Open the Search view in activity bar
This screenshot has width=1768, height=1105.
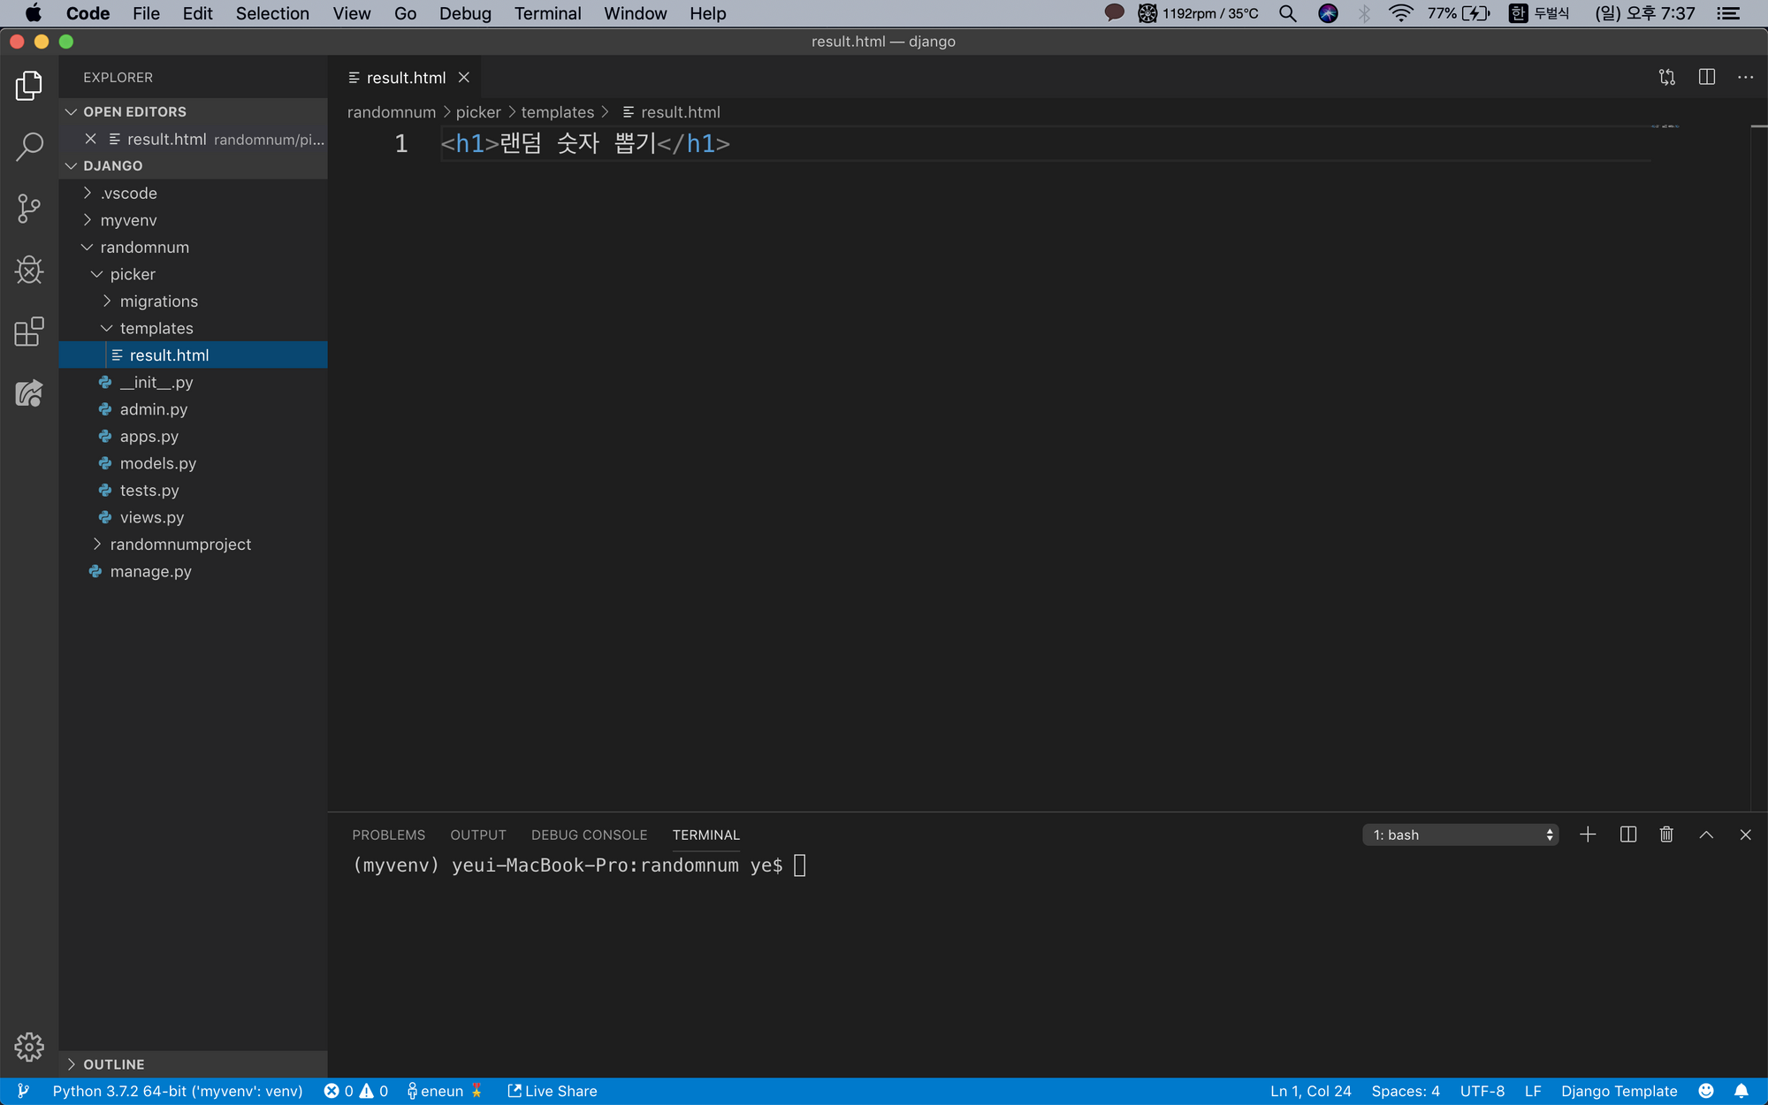click(29, 147)
